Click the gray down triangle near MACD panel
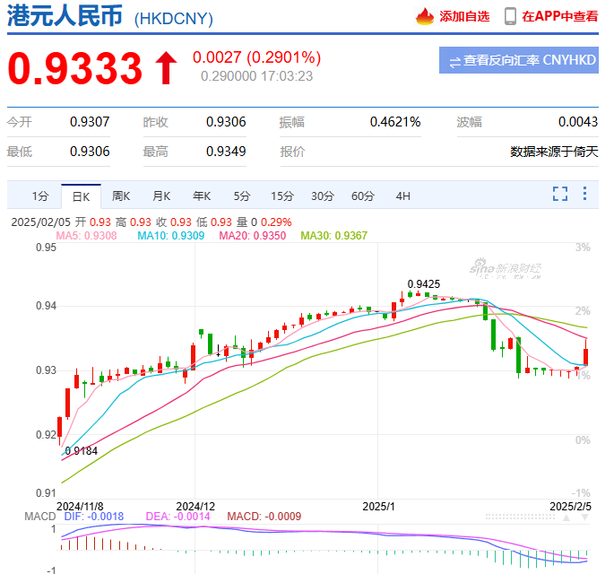Screen dimensions: 614x574 [585, 517]
